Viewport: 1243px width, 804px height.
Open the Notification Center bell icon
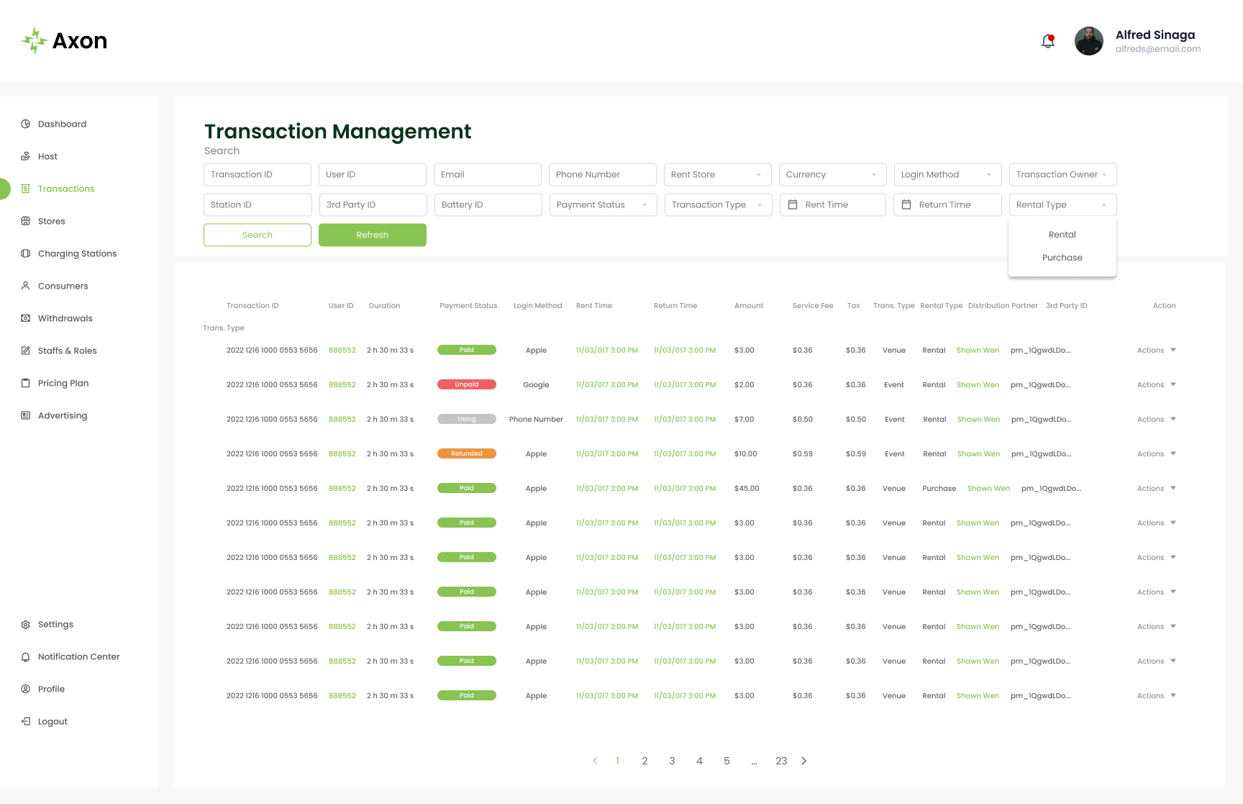click(25, 656)
